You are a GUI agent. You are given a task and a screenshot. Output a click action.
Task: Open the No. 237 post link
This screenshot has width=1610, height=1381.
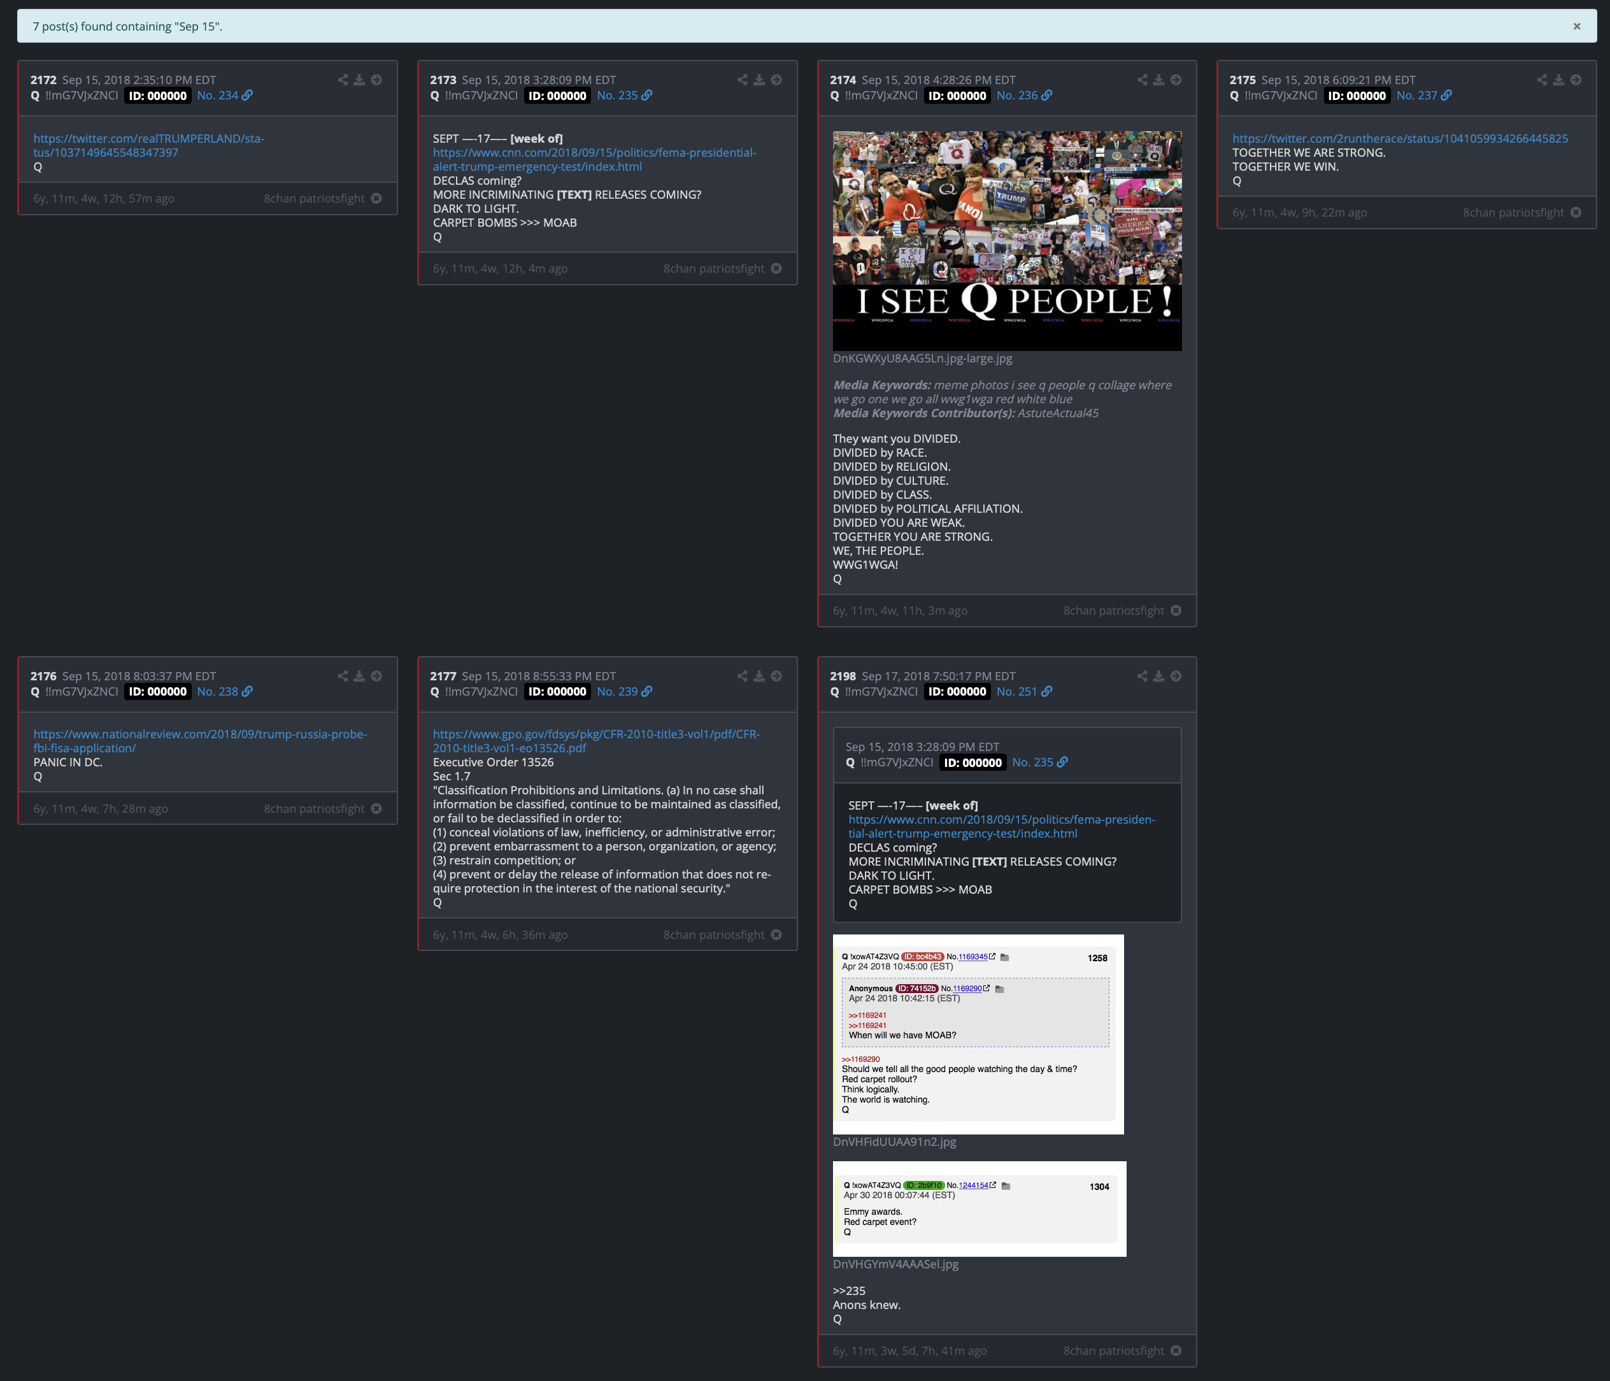pos(1423,96)
